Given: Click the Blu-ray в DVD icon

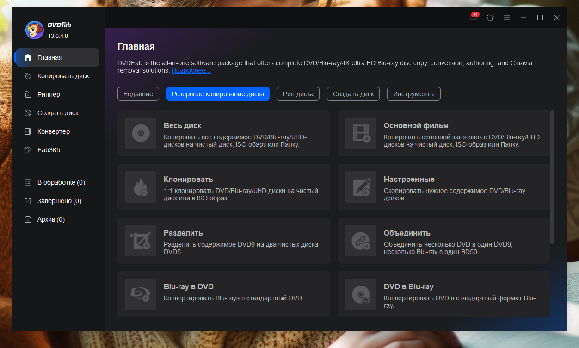Looking at the screenshot, I should click(141, 294).
